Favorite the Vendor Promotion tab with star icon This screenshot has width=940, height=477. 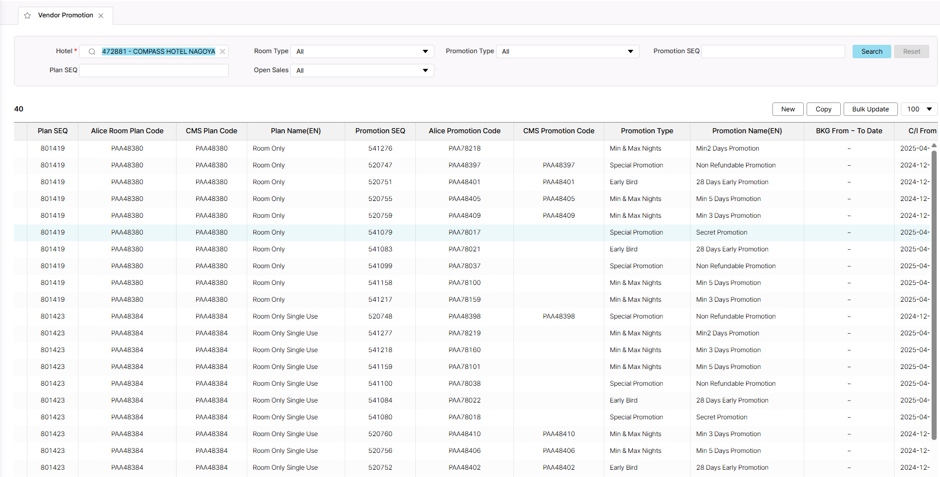click(x=27, y=16)
